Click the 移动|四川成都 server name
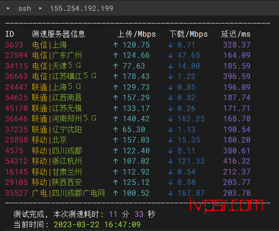This screenshot has height=231, width=279. point(57,151)
